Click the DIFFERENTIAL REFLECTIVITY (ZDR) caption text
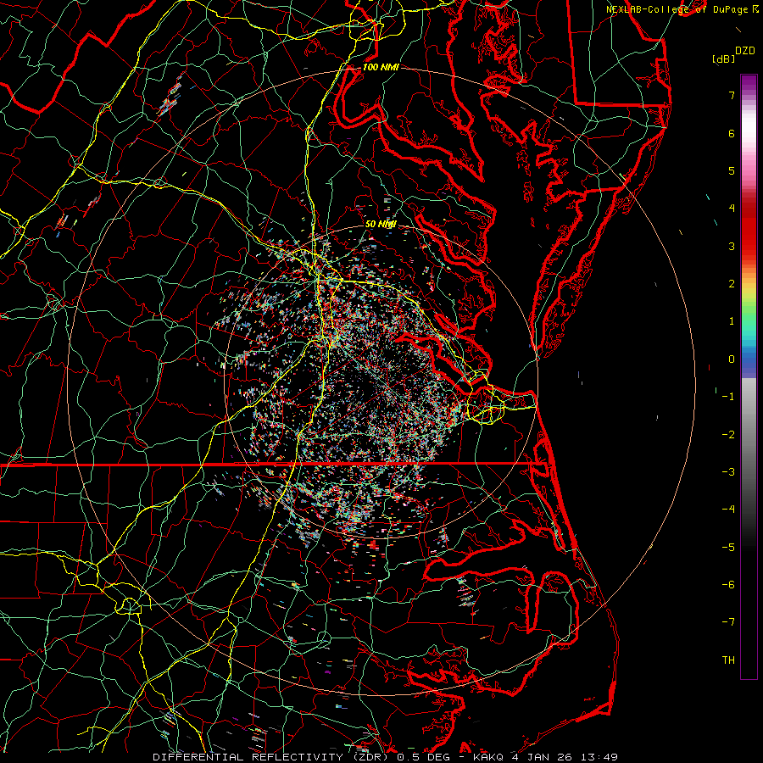763x763 pixels. [272, 757]
